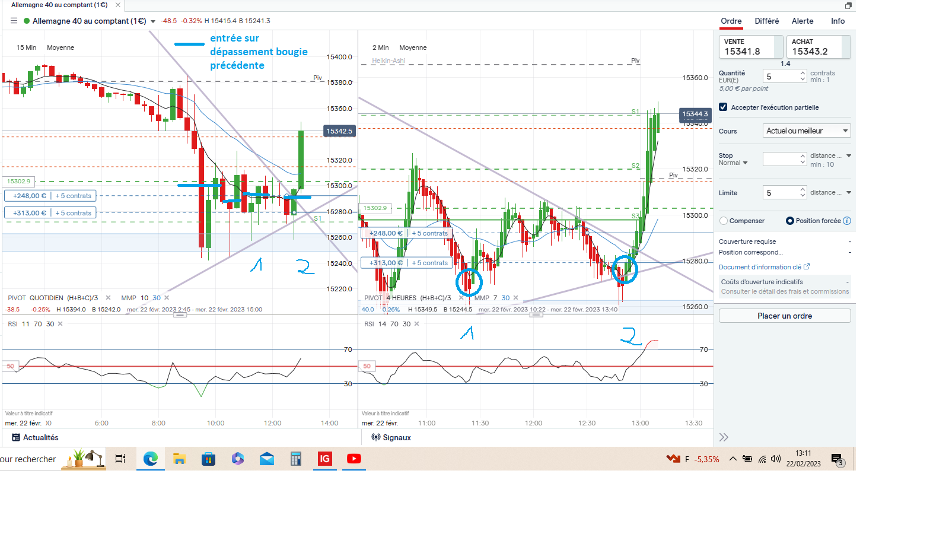This screenshot has height=534, width=949.
Task: Open the Wi-Fi network tray icon
Action: pyautogui.click(x=762, y=459)
